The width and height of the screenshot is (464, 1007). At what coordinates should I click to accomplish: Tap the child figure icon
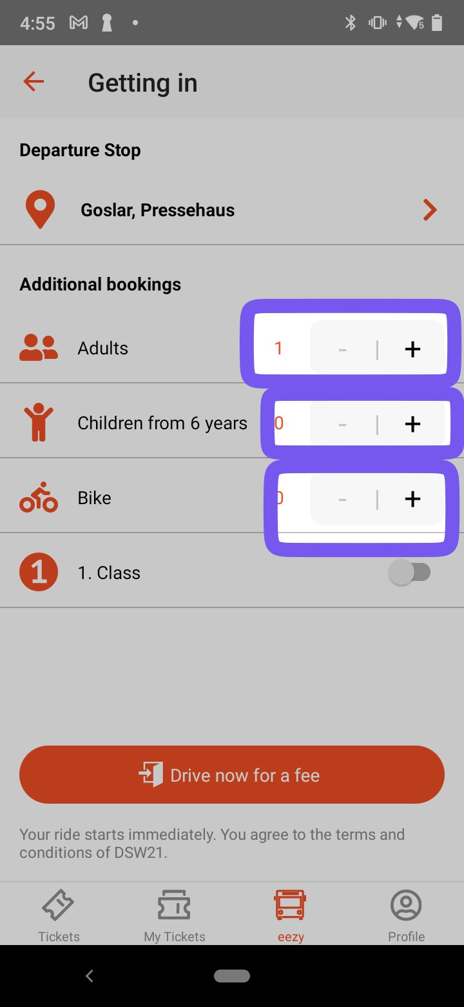[39, 423]
